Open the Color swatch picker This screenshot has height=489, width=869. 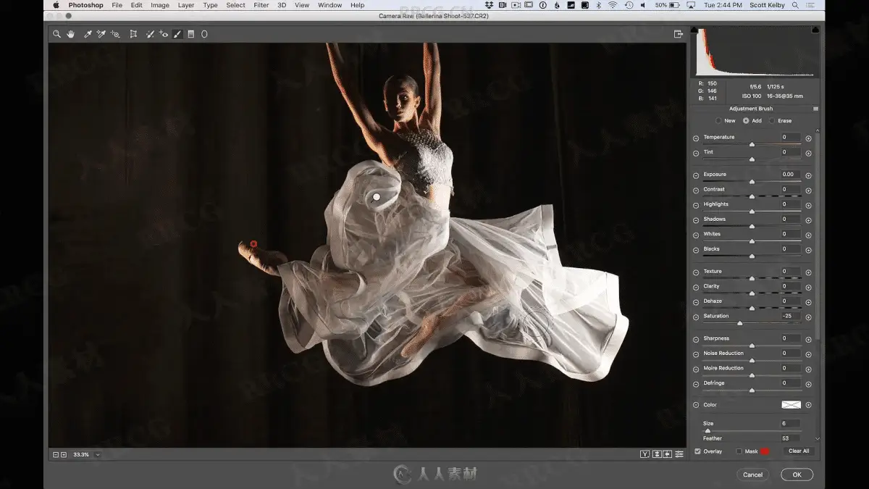point(791,405)
